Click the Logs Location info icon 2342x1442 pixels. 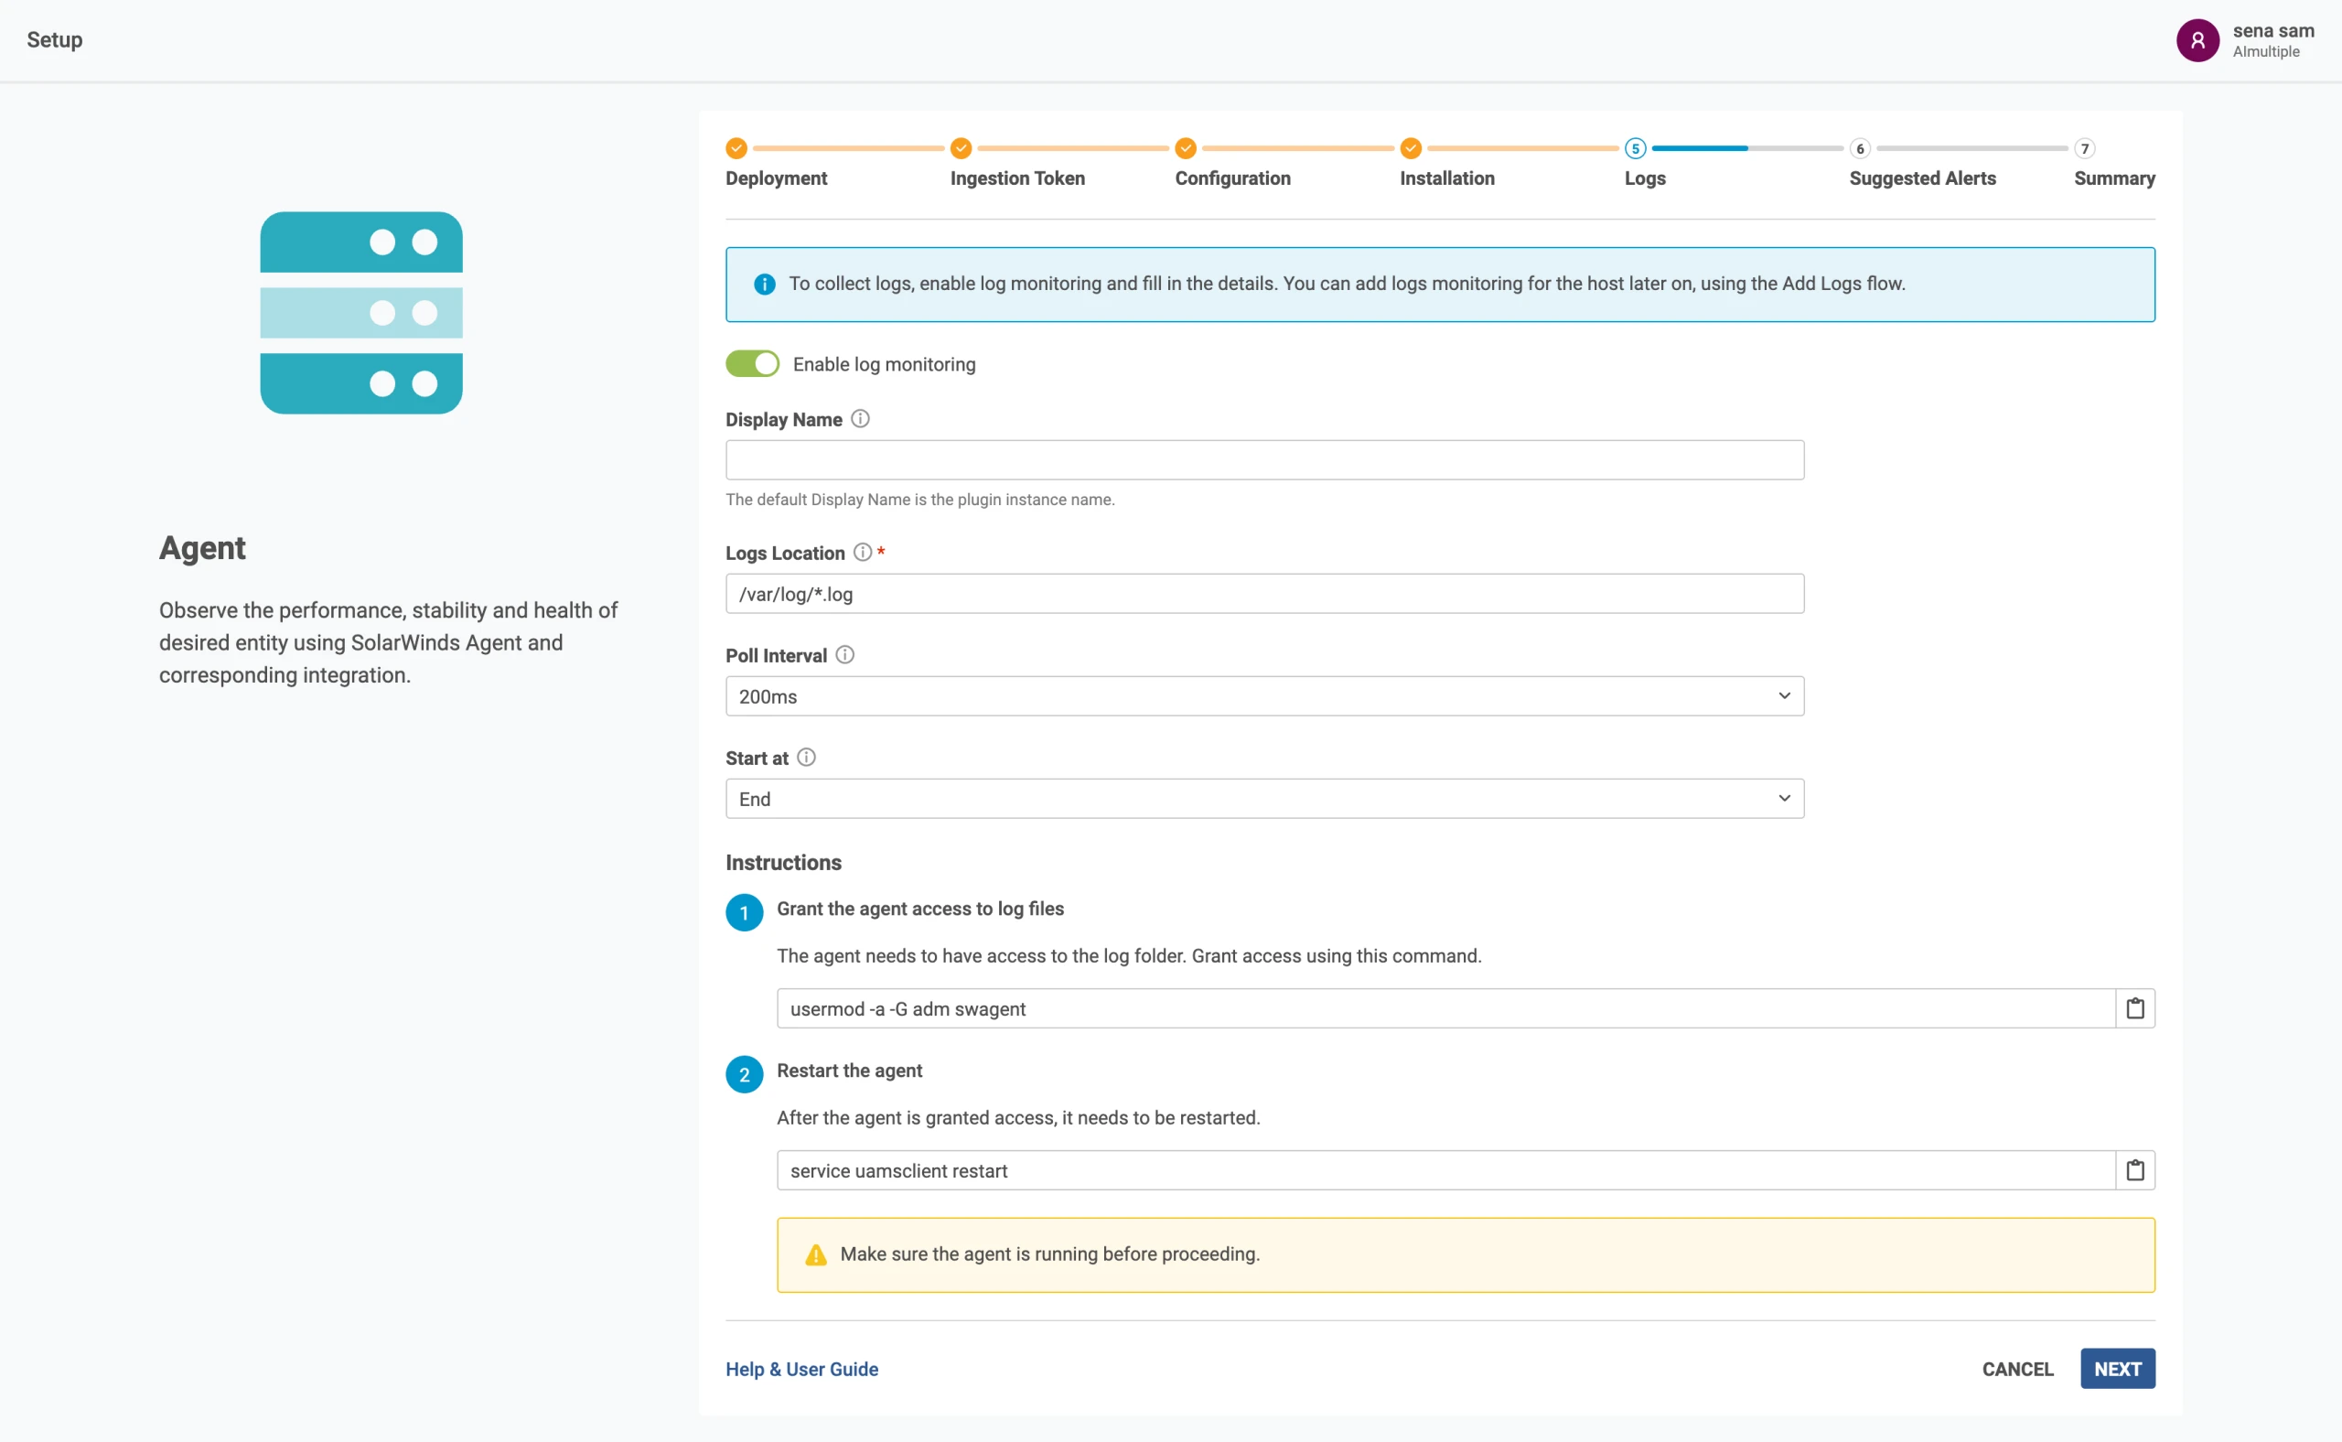tap(862, 553)
